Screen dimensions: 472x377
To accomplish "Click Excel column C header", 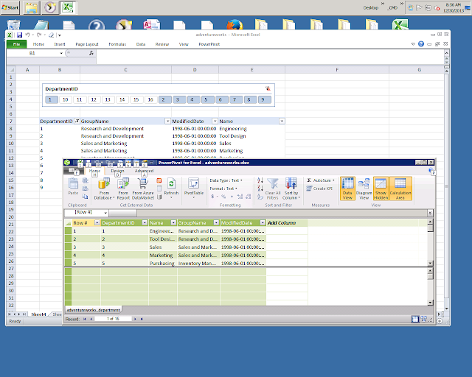I will (x=125, y=70).
